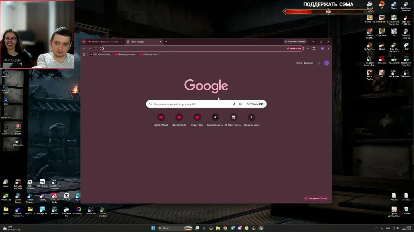Select the NVIDIA Broadcast desktop icon
Image resolution: width=414 pixels, height=232 pixels.
click(x=103, y=212)
